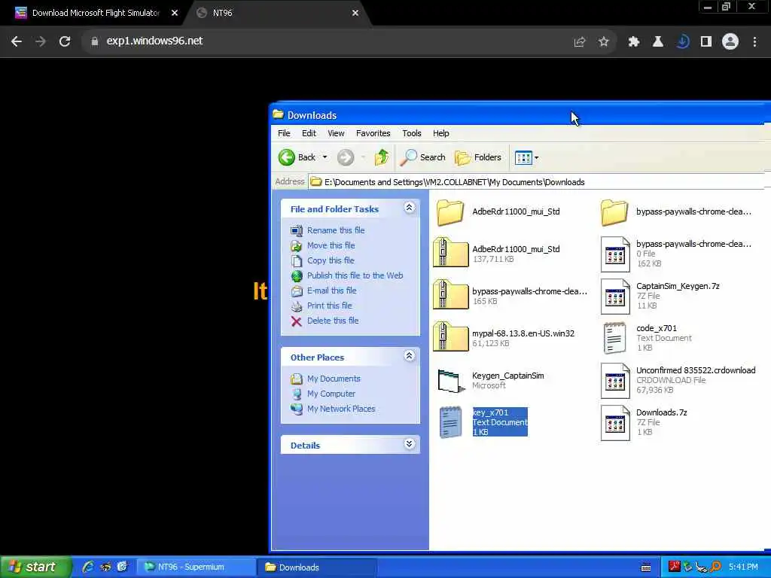Launch Internet Explorer quick launch icon

(88, 567)
